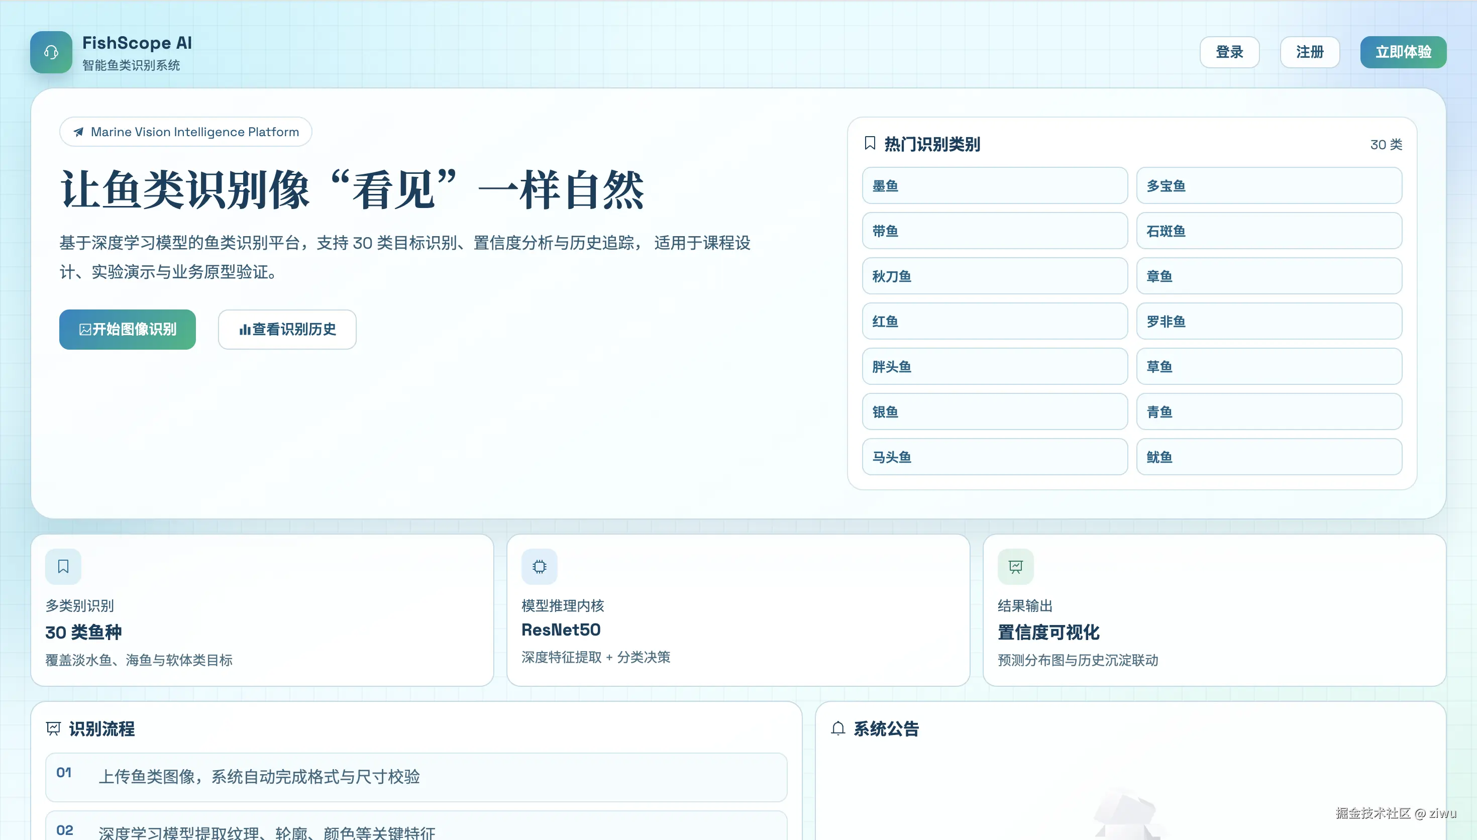This screenshot has height=840, width=1477.
Task: Open the 登录 login button
Action: point(1230,52)
